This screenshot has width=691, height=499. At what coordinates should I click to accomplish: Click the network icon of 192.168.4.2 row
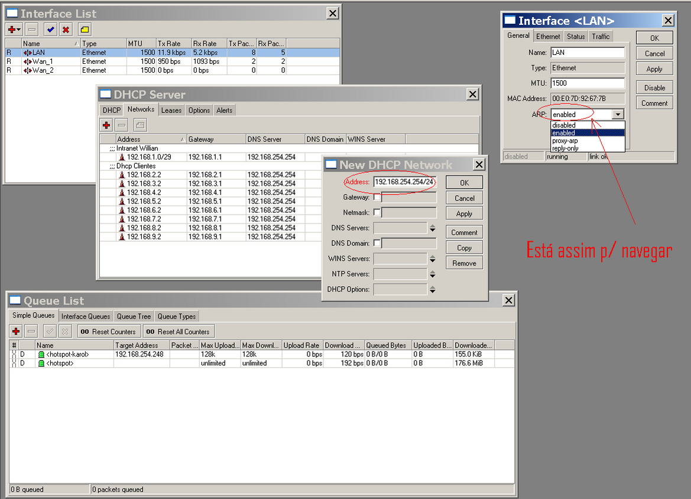(x=122, y=192)
